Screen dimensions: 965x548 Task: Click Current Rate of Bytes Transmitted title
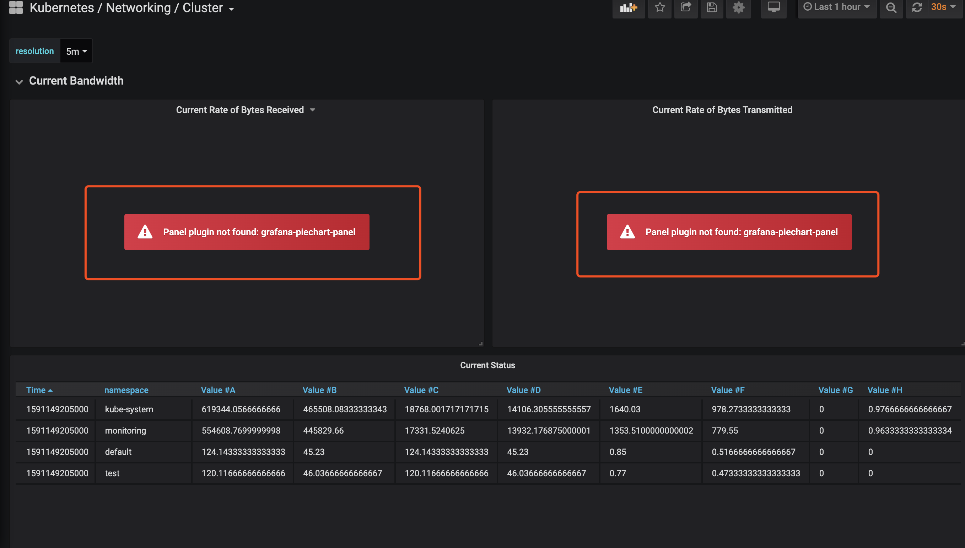coord(722,110)
